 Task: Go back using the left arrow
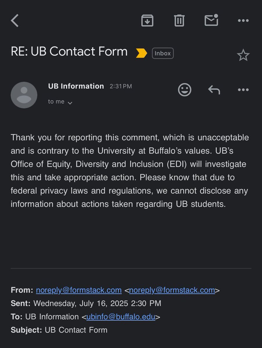(x=15, y=21)
